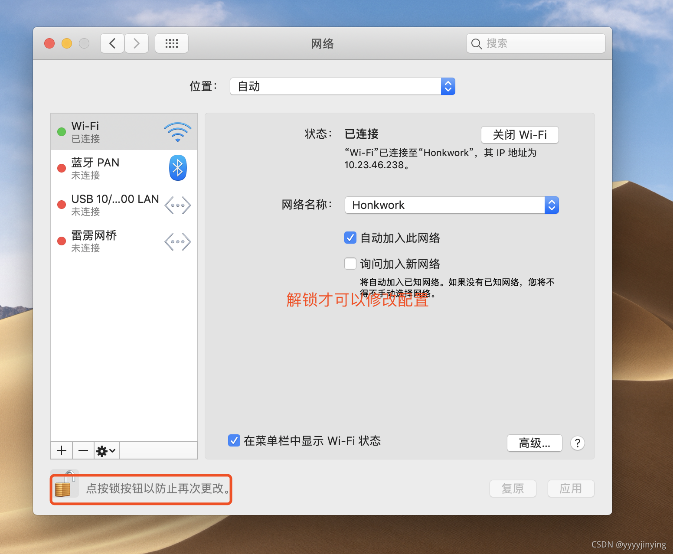
Task: Click the red status dot beside 雷雳网桥
Action: click(62, 241)
